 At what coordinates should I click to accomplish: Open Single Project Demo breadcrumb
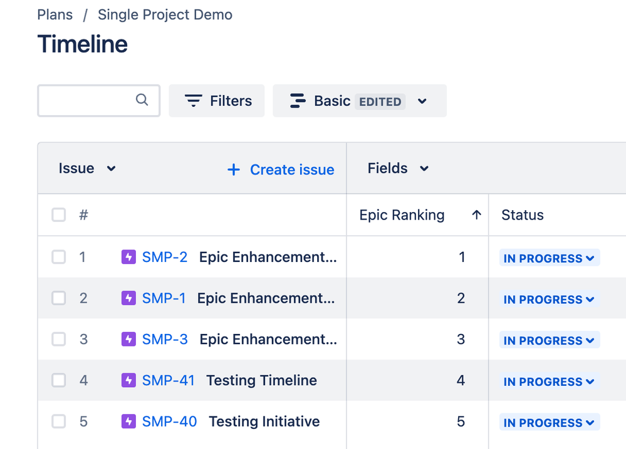click(x=165, y=15)
